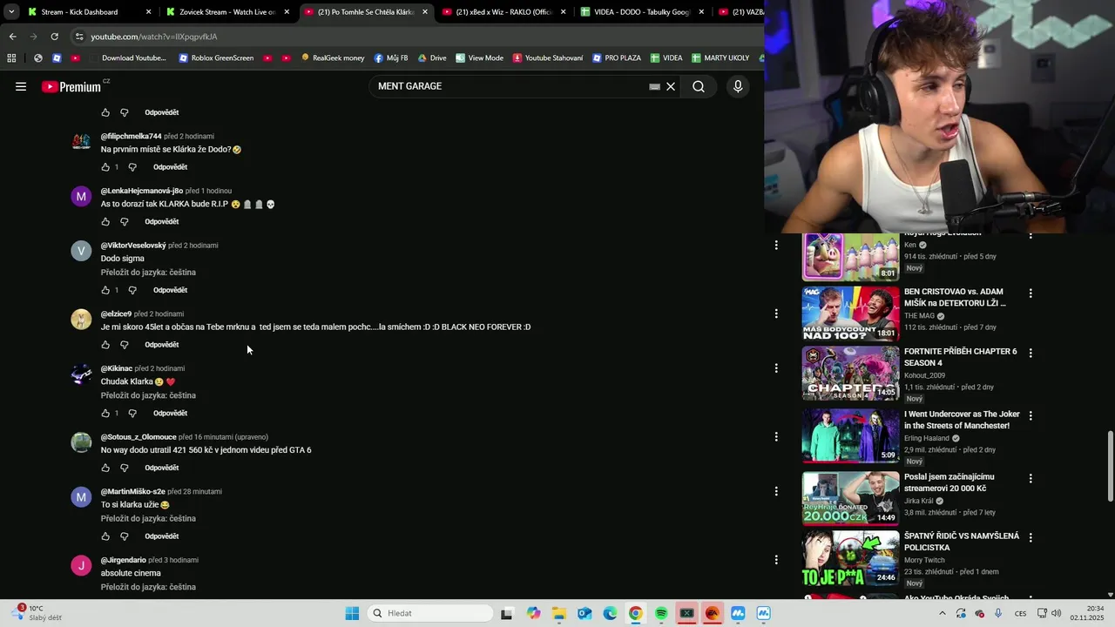Viewport: 1115px width, 627px height.
Task: Open the Roblox GreenScreen bookmark
Action: 216,58
